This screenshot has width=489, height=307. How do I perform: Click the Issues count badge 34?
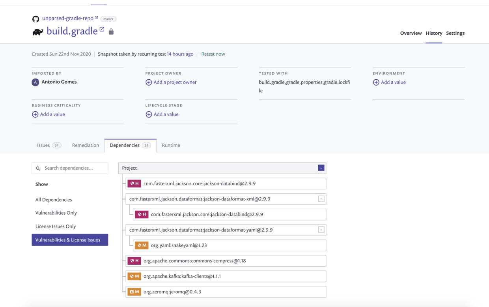click(x=57, y=145)
